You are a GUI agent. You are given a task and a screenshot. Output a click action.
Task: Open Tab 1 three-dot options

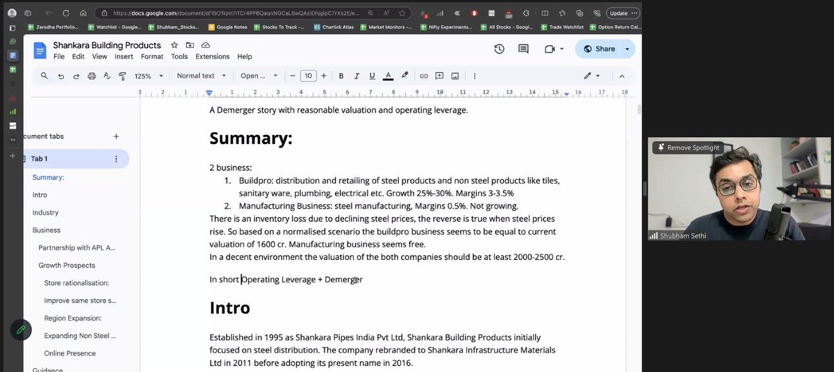click(x=116, y=159)
